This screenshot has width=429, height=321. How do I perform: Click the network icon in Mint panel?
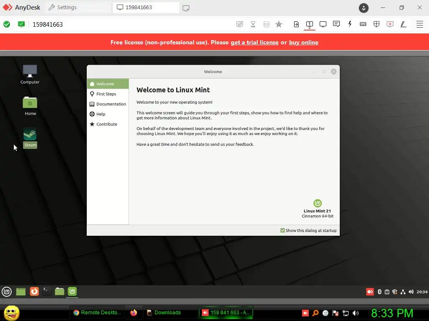[x=403, y=292]
